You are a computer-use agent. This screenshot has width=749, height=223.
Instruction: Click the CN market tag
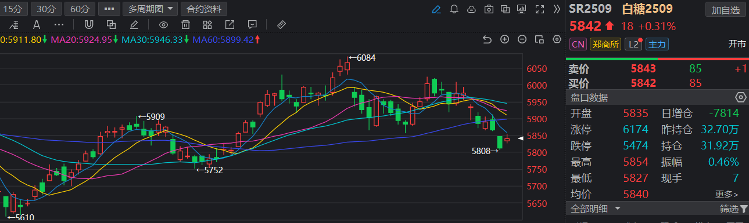(578, 45)
